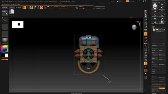Collapse the Geometry palette section

pos(154,76)
